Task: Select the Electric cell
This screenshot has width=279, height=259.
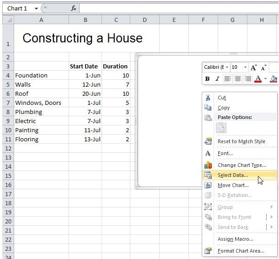Action: [x=41, y=121]
